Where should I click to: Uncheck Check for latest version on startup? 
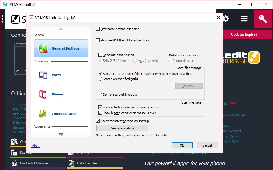[98, 121]
